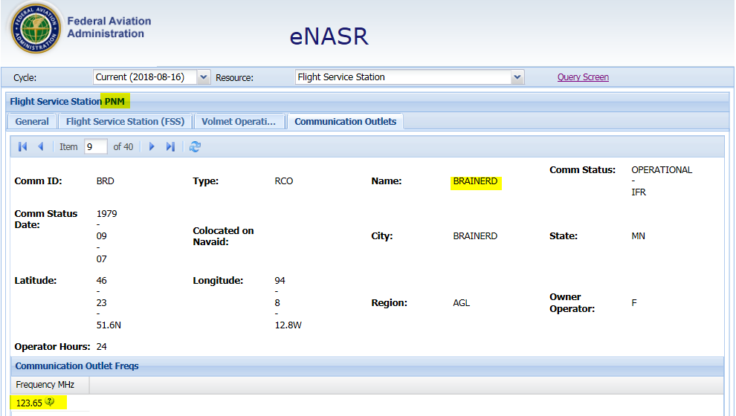Open the Volmet Operati... tab

(x=239, y=122)
